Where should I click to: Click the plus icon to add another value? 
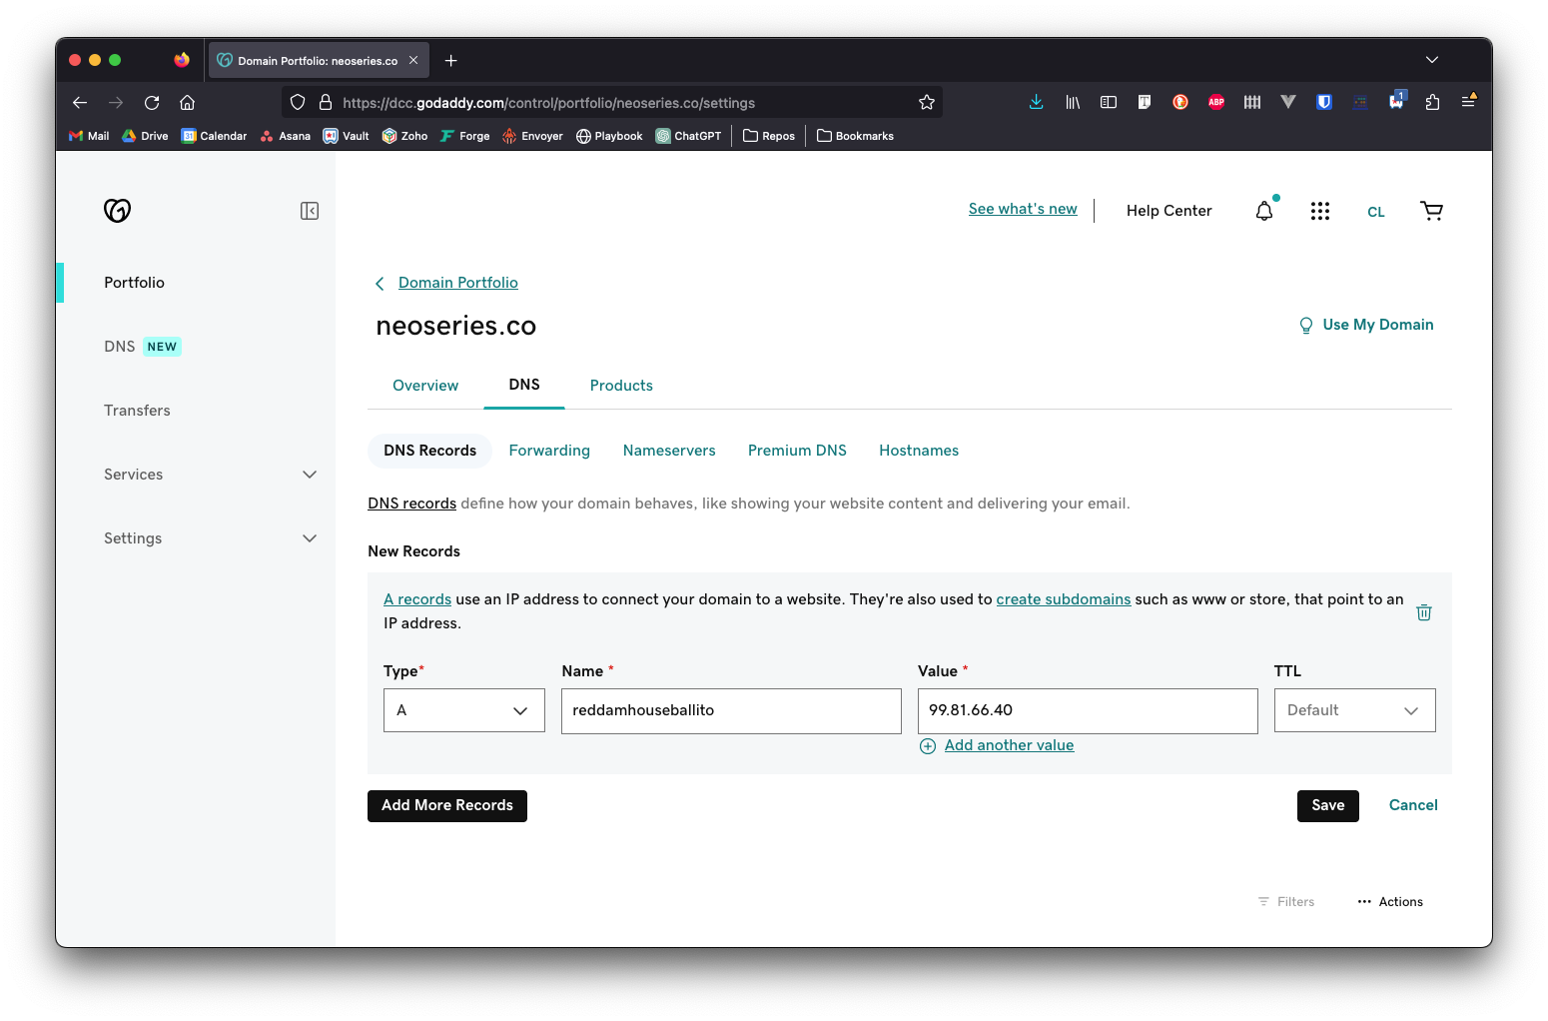point(928,746)
